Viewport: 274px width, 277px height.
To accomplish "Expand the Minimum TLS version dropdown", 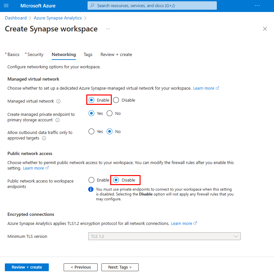I will click(164, 236).
